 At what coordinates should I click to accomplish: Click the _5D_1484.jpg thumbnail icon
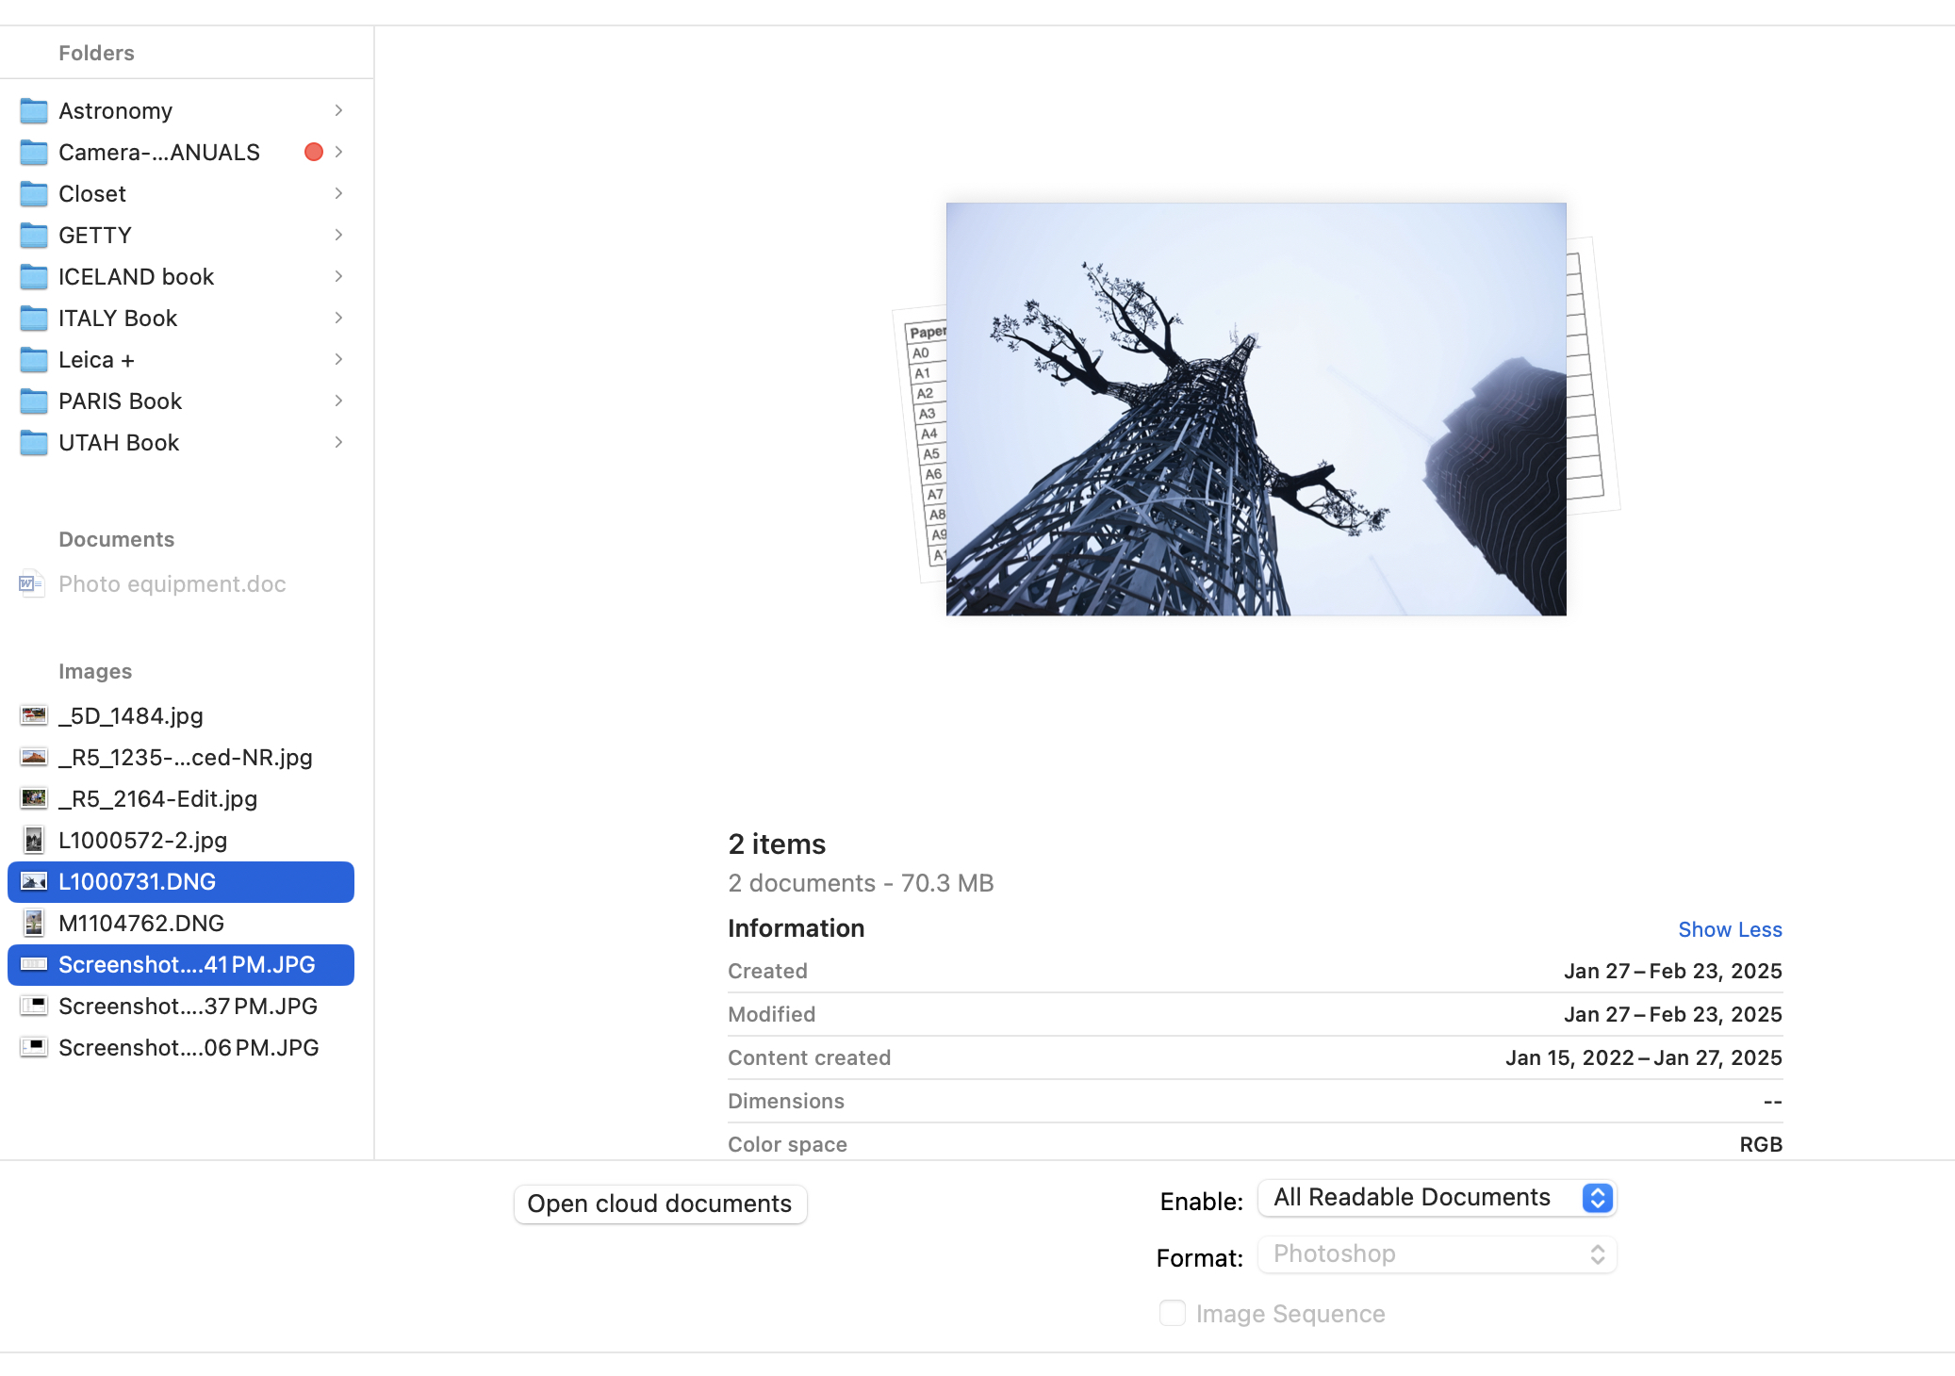point(34,716)
